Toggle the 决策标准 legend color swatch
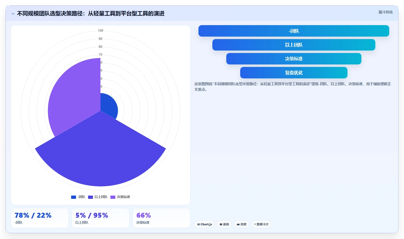404x239 pixels. point(113,197)
